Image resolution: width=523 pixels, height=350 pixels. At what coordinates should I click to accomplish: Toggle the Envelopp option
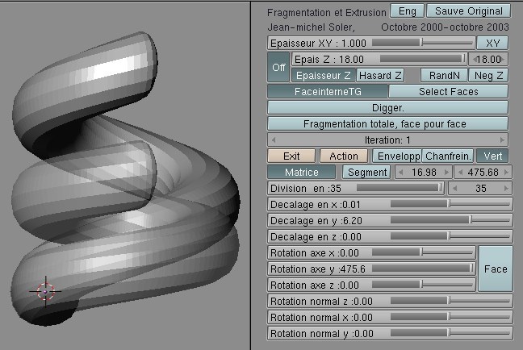(397, 156)
